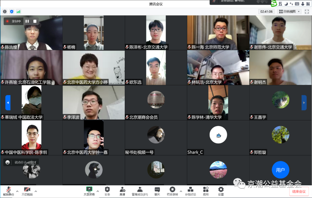The height and width of the screenshot is (198, 312).
Task: Pause the recording in progress
Action: pyautogui.click(x=27, y=21)
